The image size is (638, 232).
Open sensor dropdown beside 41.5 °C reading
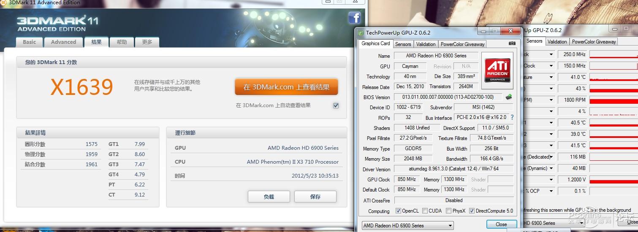(551, 146)
